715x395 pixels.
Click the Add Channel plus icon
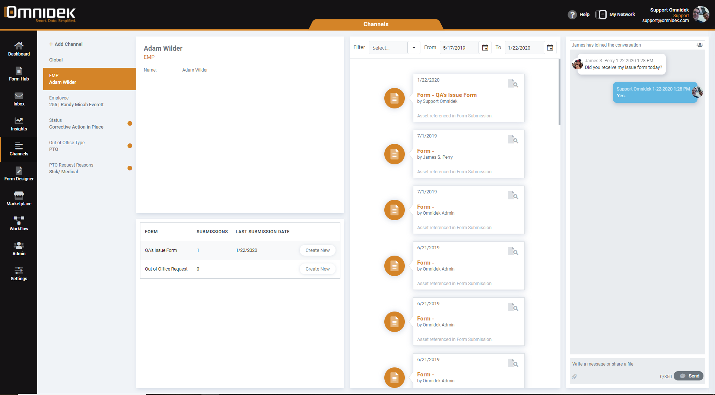51,44
